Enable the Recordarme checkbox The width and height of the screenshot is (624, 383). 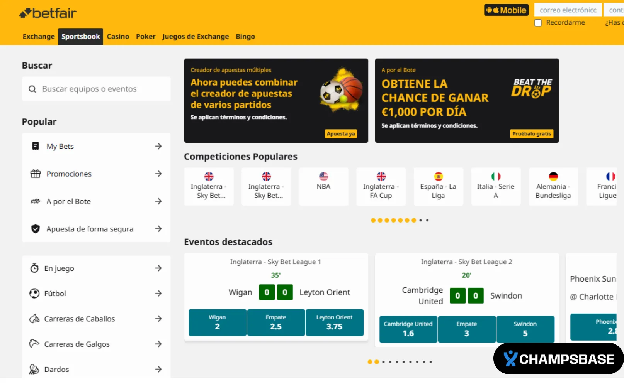[x=538, y=23]
